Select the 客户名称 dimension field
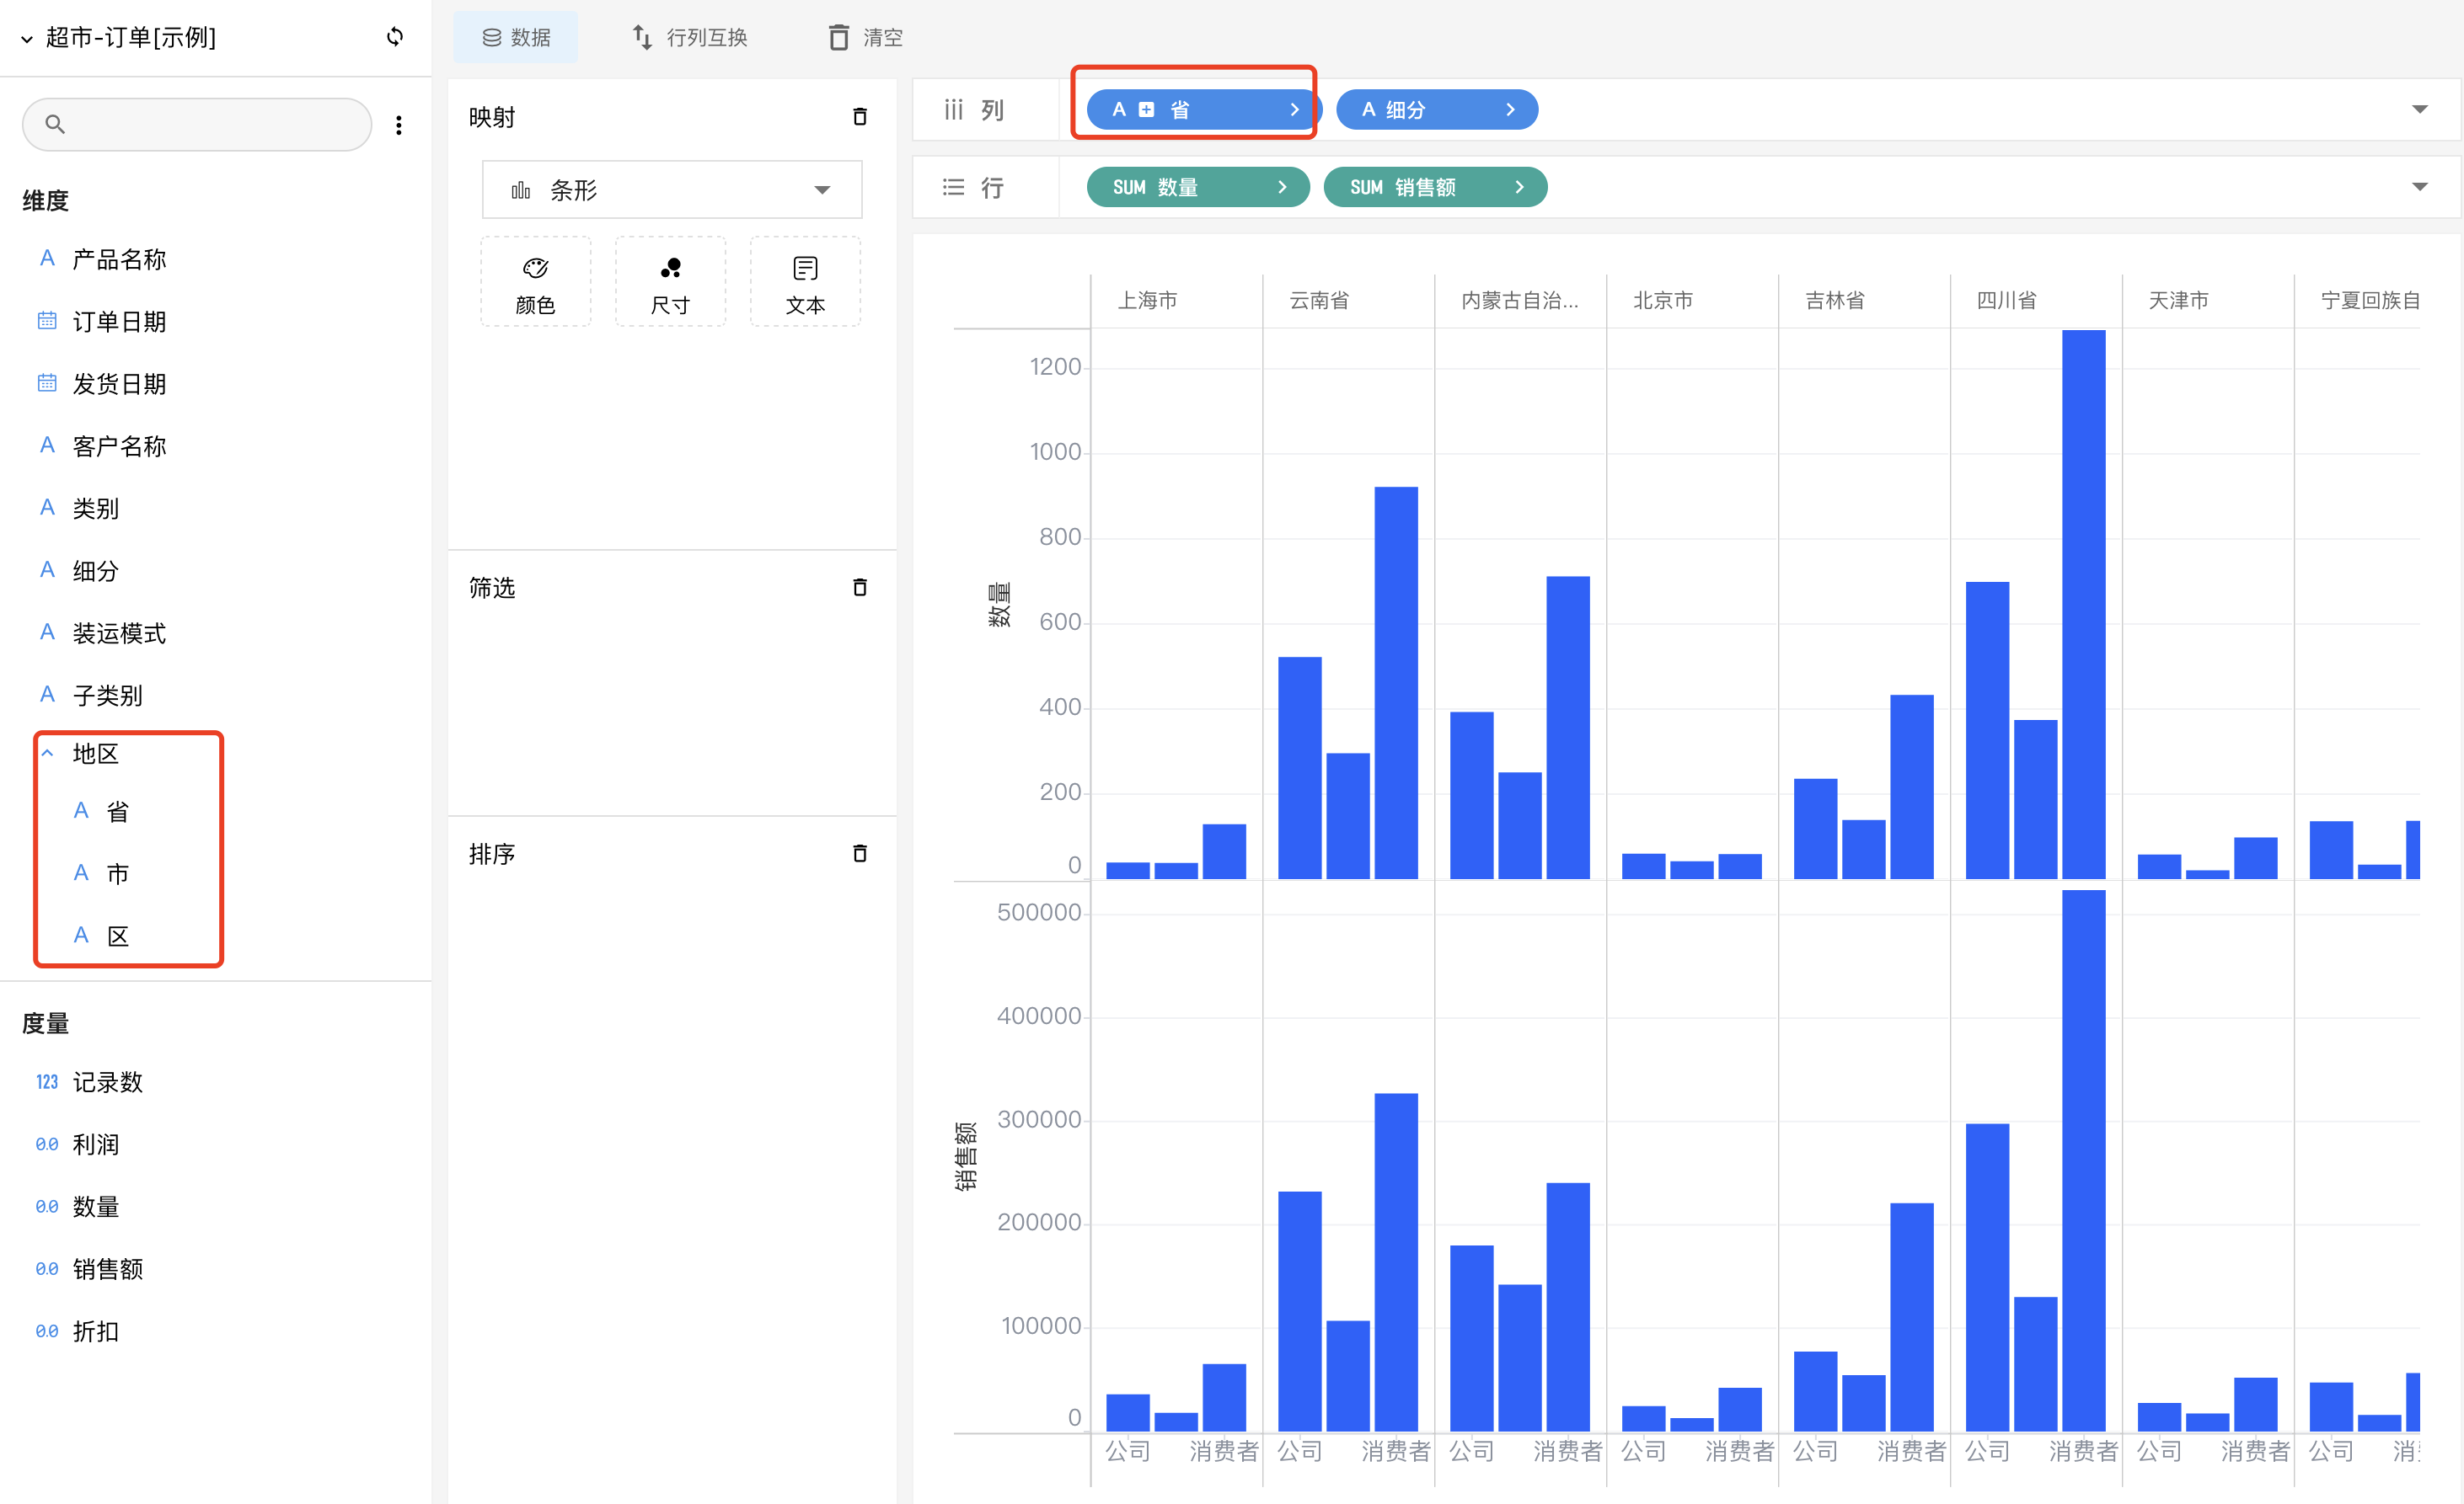The image size is (2464, 1504). (119, 446)
